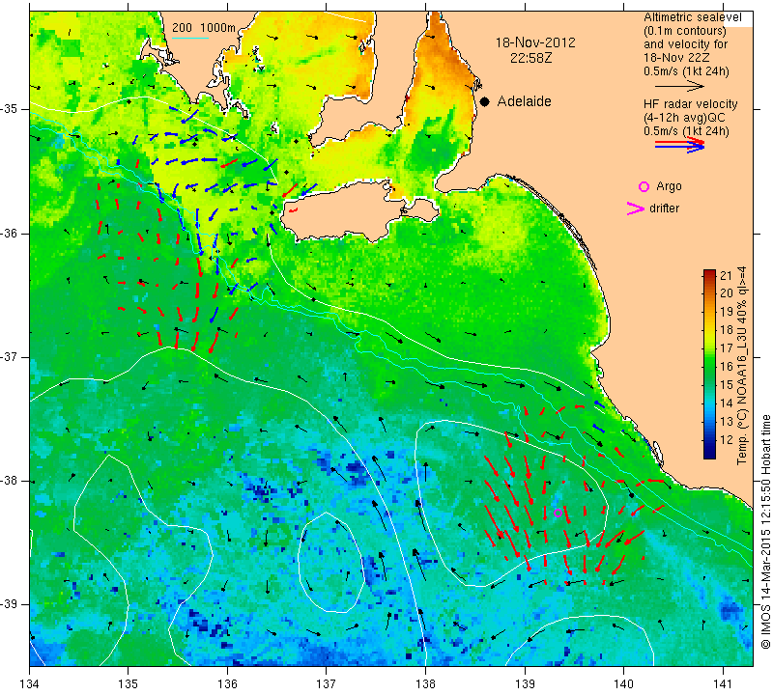Click the Argo legend circle symbol
Screen dimensions: 773x695
[x=644, y=186]
